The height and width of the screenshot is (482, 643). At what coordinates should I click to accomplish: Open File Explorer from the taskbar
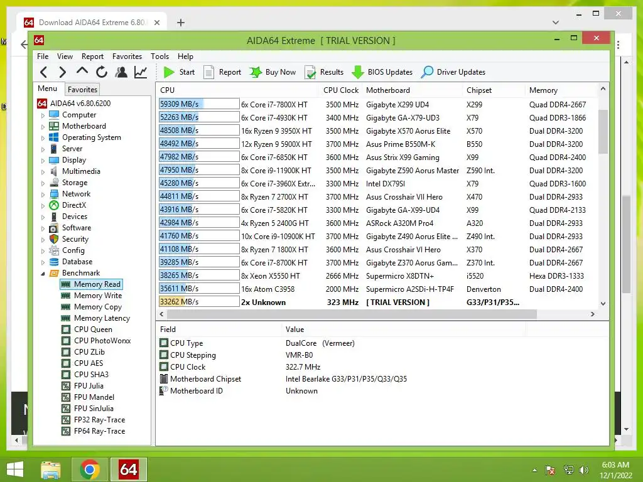(51, 469)
